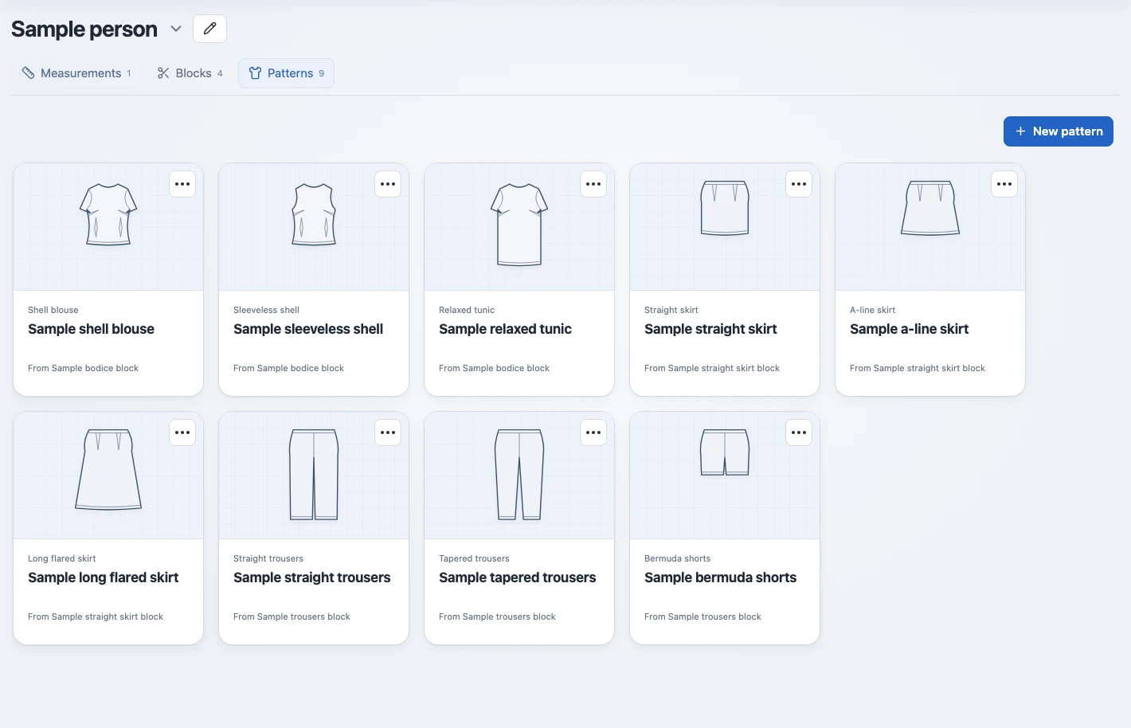This screenshot has width=1131, height=728.
Task: Click 'From Sample straight skirt block' under straight skirt
Action: pos(712,368)
